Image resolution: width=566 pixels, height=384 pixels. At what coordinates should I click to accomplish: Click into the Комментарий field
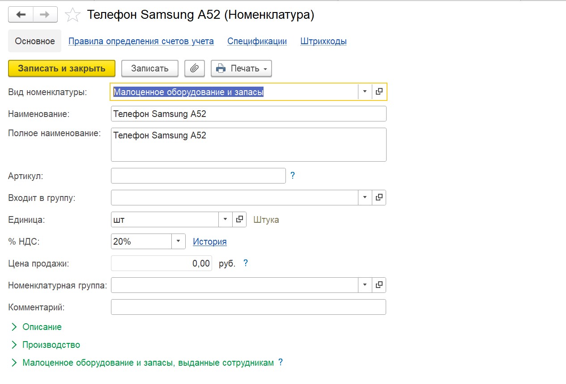248,307
